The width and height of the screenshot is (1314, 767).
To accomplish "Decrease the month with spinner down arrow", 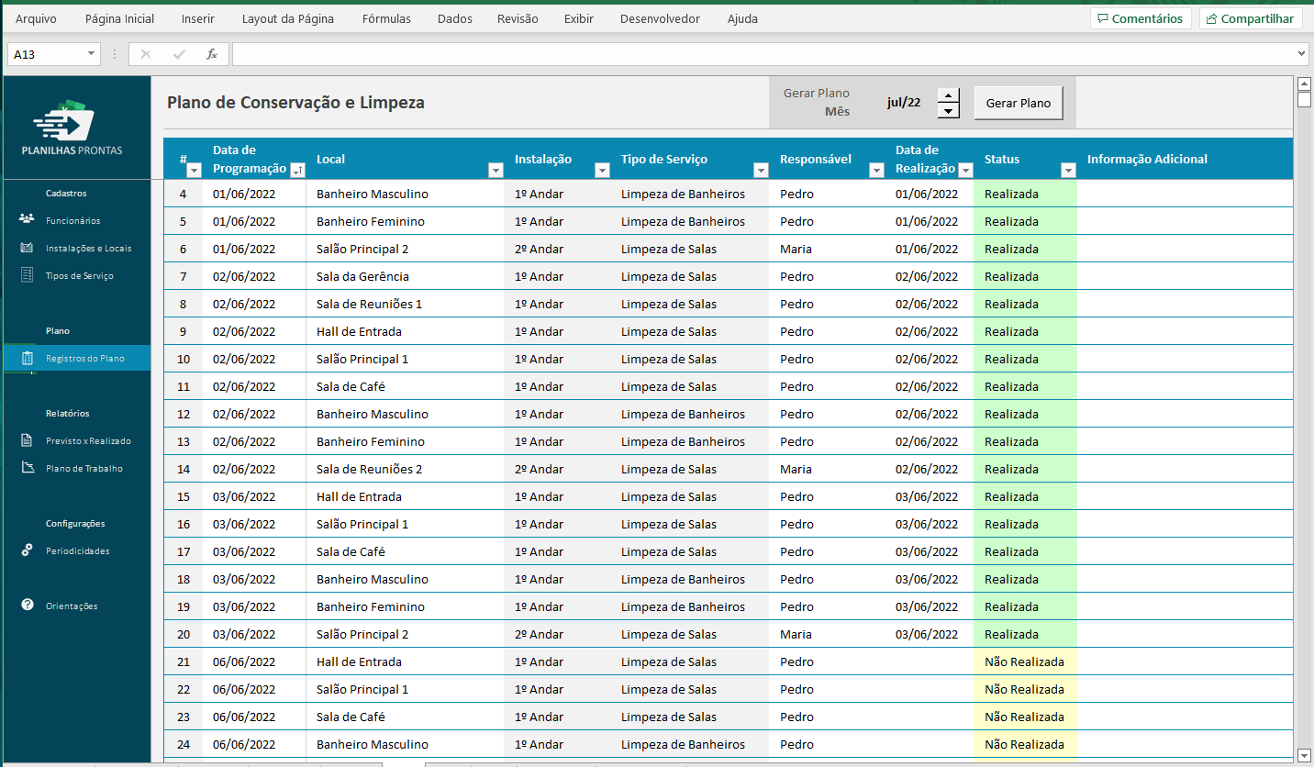I will coord(949,111).
